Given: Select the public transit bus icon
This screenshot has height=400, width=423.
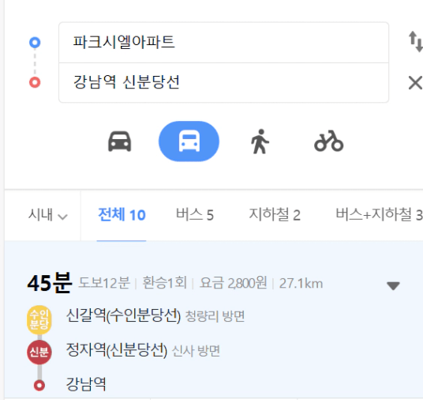Looking at the screenshot, I should click(x=189, y=142).
